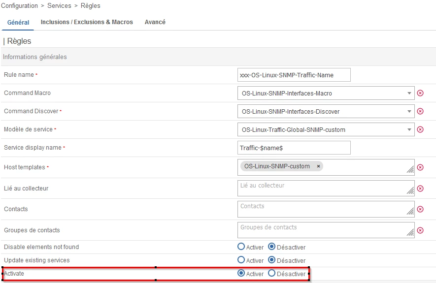Select Activer for Update existing services
Viewport: 436px width, 283px height.
241,260
